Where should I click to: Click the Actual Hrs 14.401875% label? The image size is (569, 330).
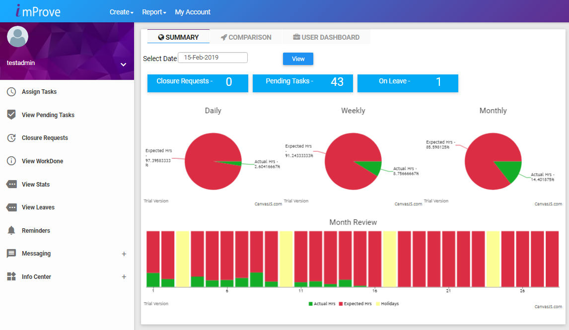point(543,177)
